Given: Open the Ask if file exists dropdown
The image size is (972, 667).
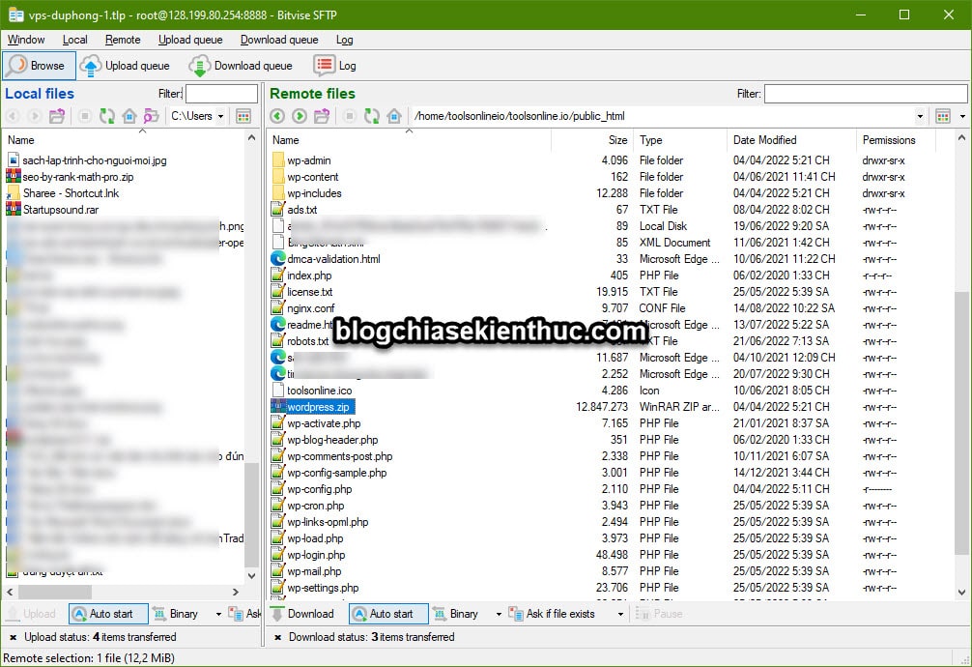Looking at the screenshot, I should (x=620, y=614).
